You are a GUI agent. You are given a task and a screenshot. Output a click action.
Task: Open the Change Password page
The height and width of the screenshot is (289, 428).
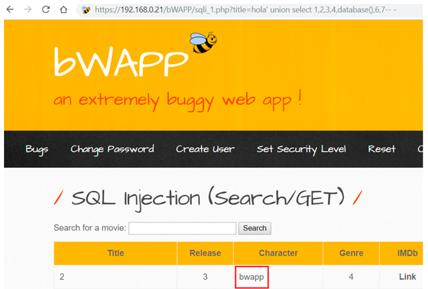click(112, 149)
